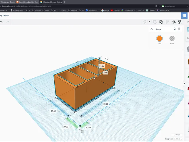Screen dimensions: 189x142
Task: Click the Redo arrow
Action: pyautogui.click(x=8, y=22)
